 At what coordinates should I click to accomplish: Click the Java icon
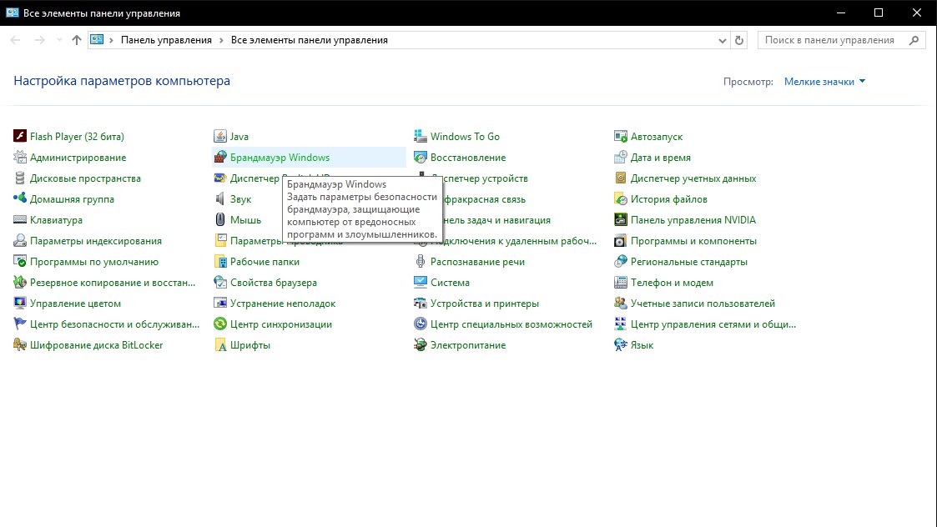point(220,136)
